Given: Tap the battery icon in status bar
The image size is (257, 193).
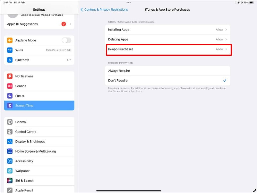Looking at the screenshot, I should point(252,3).
